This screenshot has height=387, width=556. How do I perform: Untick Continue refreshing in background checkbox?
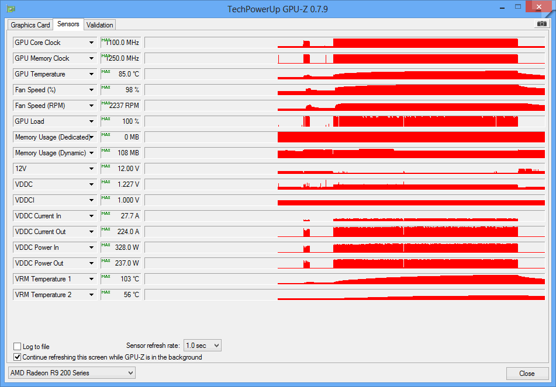click(x=17, y=357)
